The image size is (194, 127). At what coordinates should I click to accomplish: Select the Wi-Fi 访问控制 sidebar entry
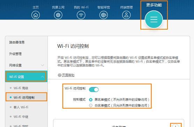tap(26, 97)
